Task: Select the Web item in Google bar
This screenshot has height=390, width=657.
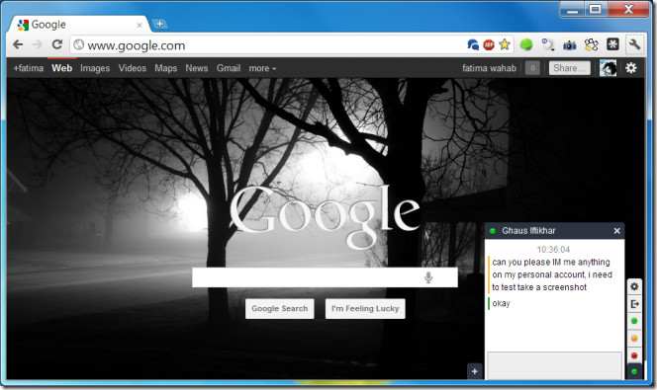Action: pyautogui.click(x=62, y=68)
